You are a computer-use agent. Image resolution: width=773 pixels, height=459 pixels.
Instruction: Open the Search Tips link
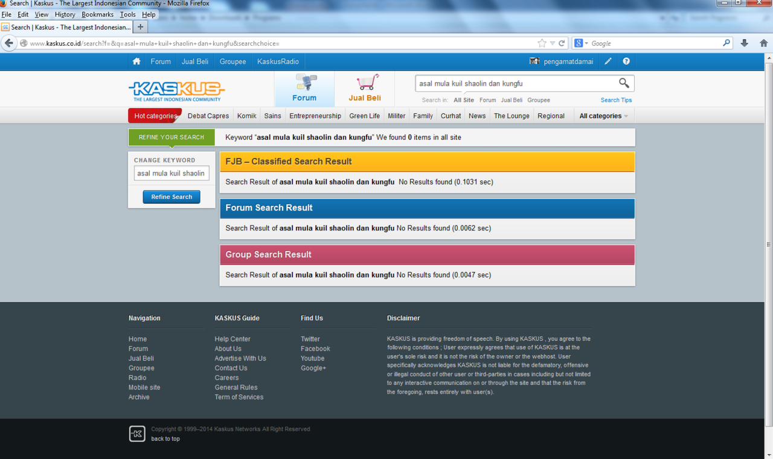[616, 100]
